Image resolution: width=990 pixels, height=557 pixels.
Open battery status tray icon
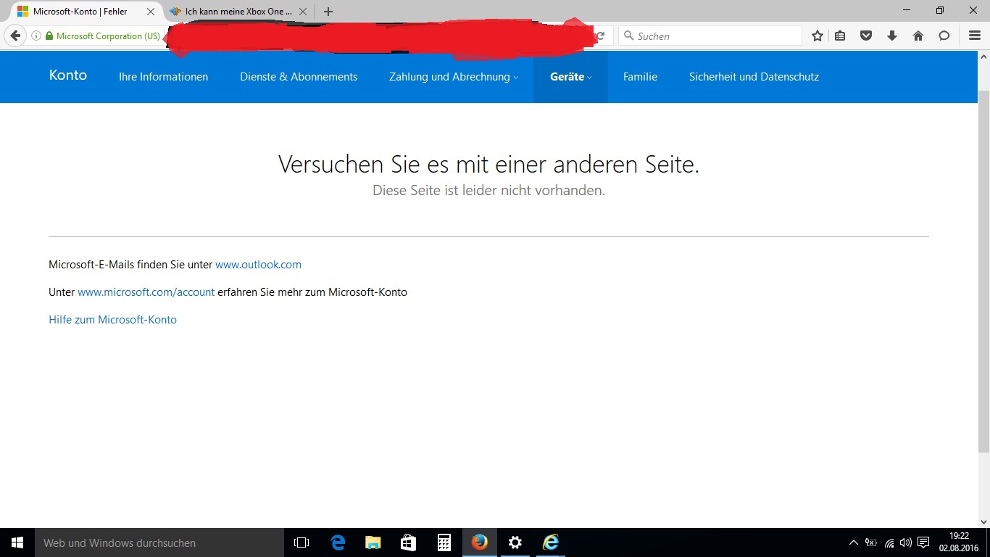871,542
